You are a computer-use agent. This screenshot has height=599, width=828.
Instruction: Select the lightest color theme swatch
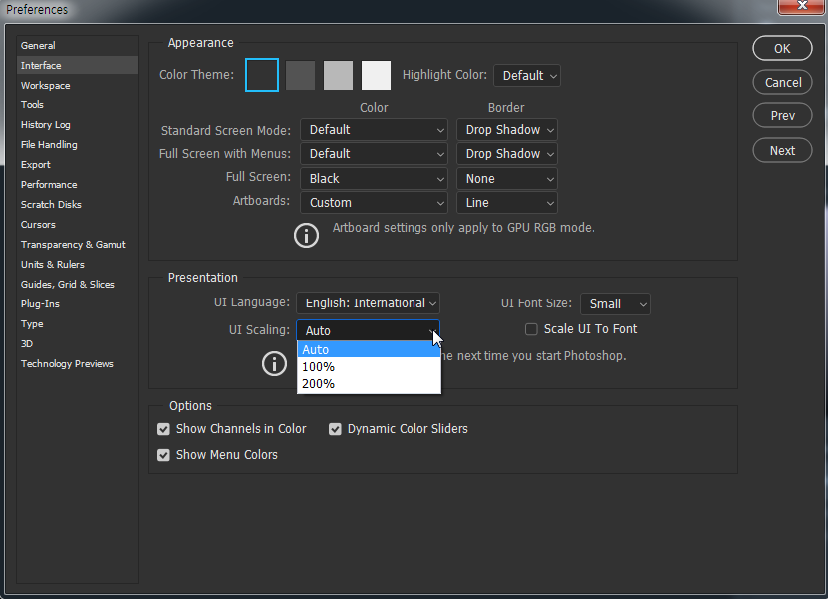point(376,75)
